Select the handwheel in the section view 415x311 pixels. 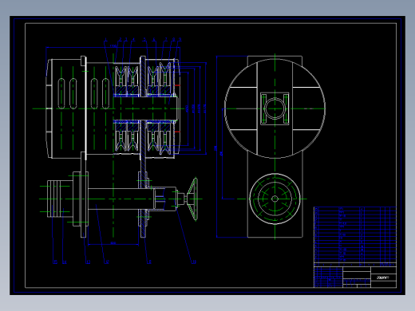point(192,199)
